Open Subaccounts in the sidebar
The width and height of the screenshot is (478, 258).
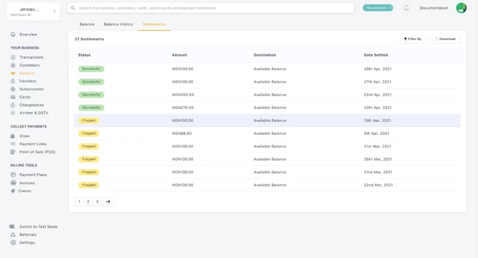tap(32, 89)
